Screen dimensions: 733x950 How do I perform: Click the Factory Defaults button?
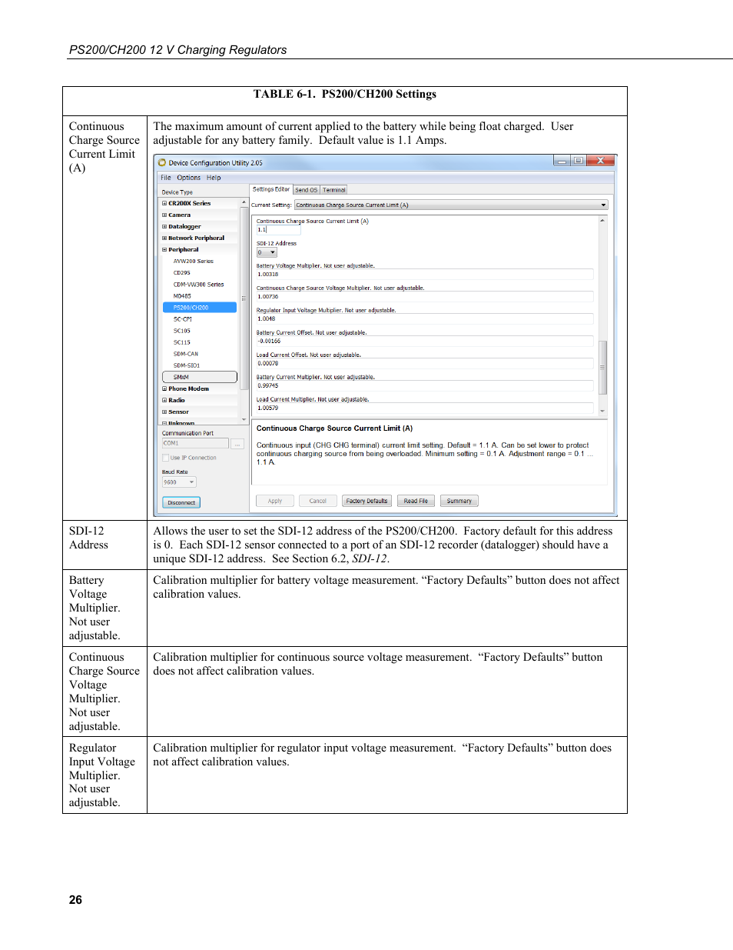point(366,501)
